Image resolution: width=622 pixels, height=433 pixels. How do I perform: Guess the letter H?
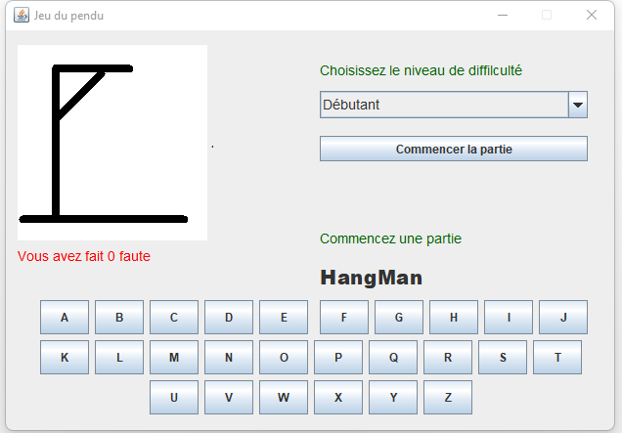pyautogui.click(x=454, y=318)
